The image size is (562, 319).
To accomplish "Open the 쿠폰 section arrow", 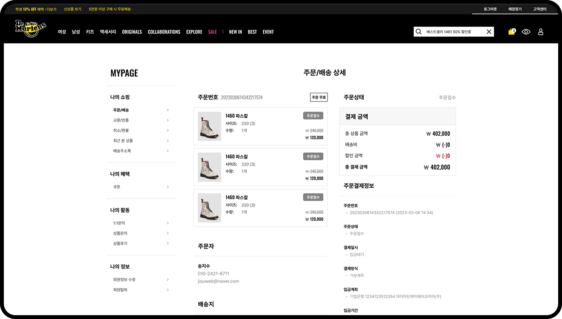I will tap(168, 187).
